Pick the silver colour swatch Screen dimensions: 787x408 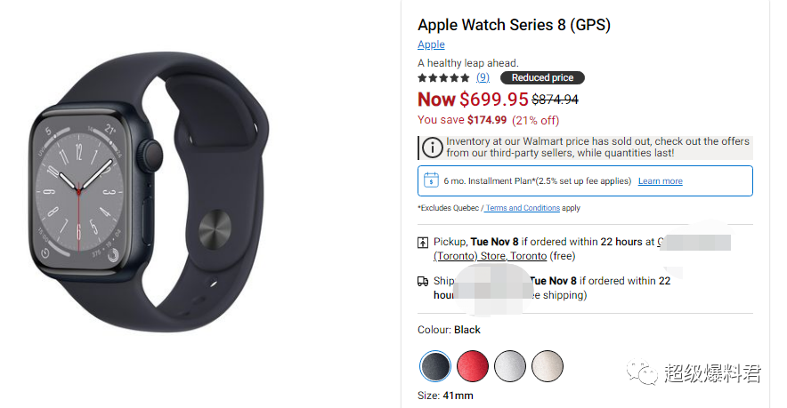(510, 366)
